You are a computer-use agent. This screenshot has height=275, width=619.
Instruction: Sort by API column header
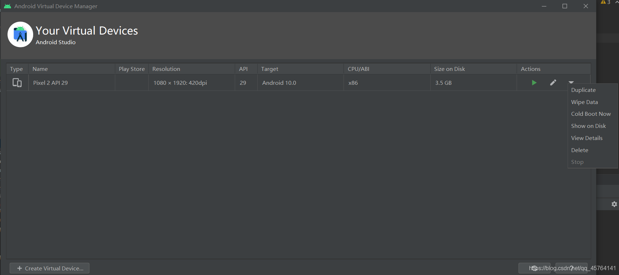coord(246,69)
